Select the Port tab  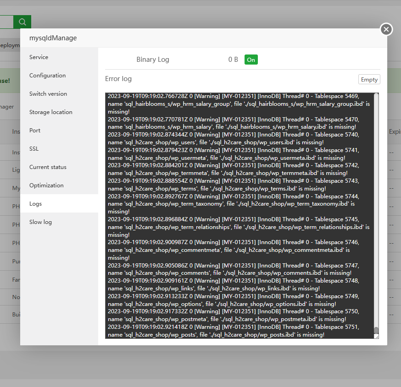pyautogui.click(x=35, y=131)
